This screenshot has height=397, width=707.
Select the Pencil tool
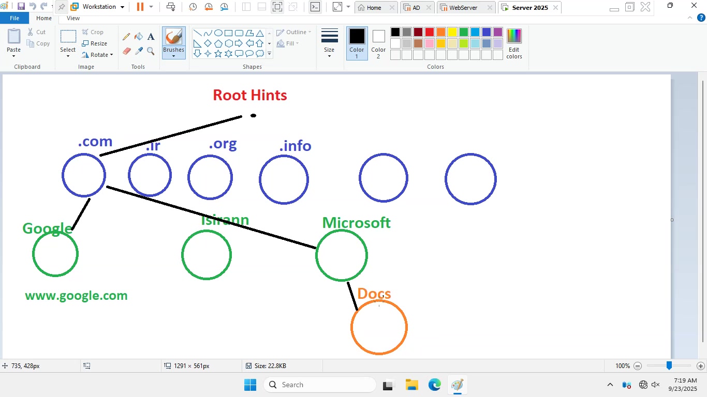click(126, 37)
